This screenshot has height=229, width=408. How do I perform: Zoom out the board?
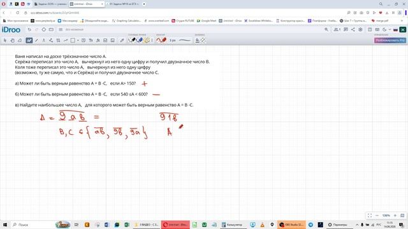tap(377, 216)
